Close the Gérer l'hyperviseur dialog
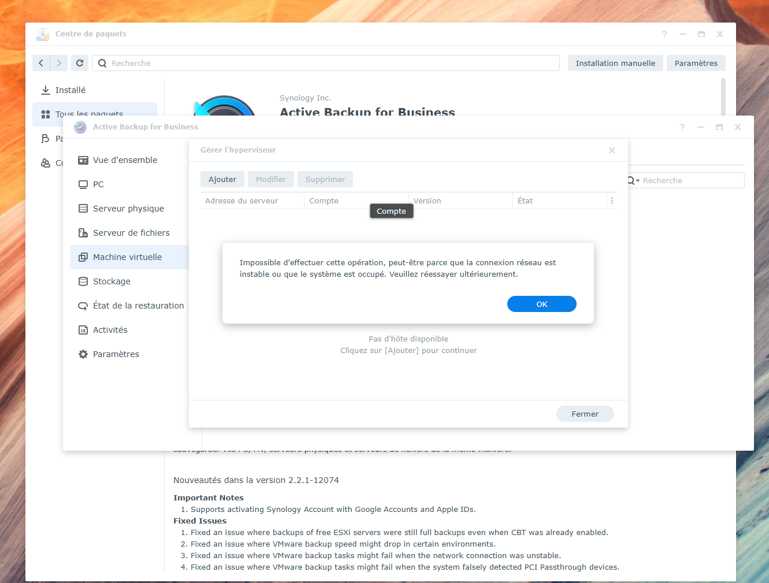This screenshot has width=769, height=583. pyautogui.click(x=612, y=150)
